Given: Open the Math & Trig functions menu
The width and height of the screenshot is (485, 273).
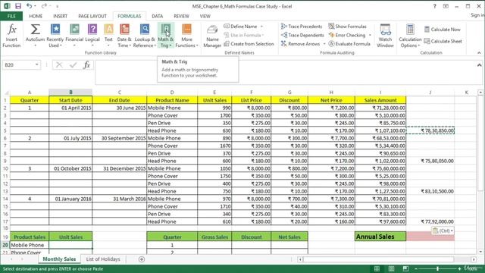Looking at the screenshot, I should pos(166,36).
